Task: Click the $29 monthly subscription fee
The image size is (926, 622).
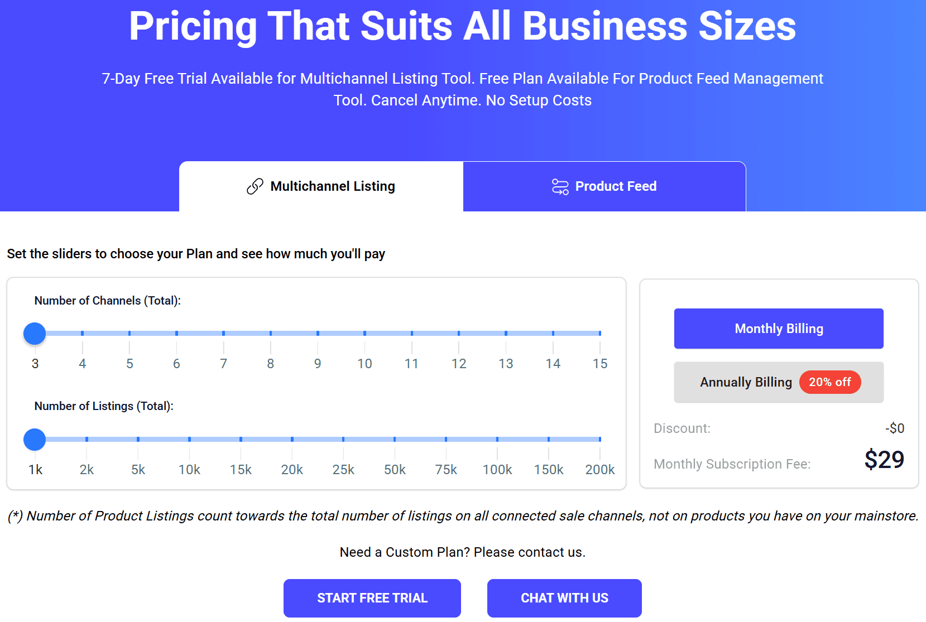Action: click(x=884, y=460)
